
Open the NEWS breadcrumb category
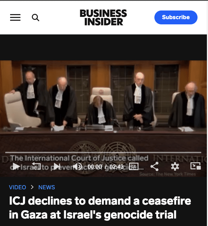tap(46, 187)
